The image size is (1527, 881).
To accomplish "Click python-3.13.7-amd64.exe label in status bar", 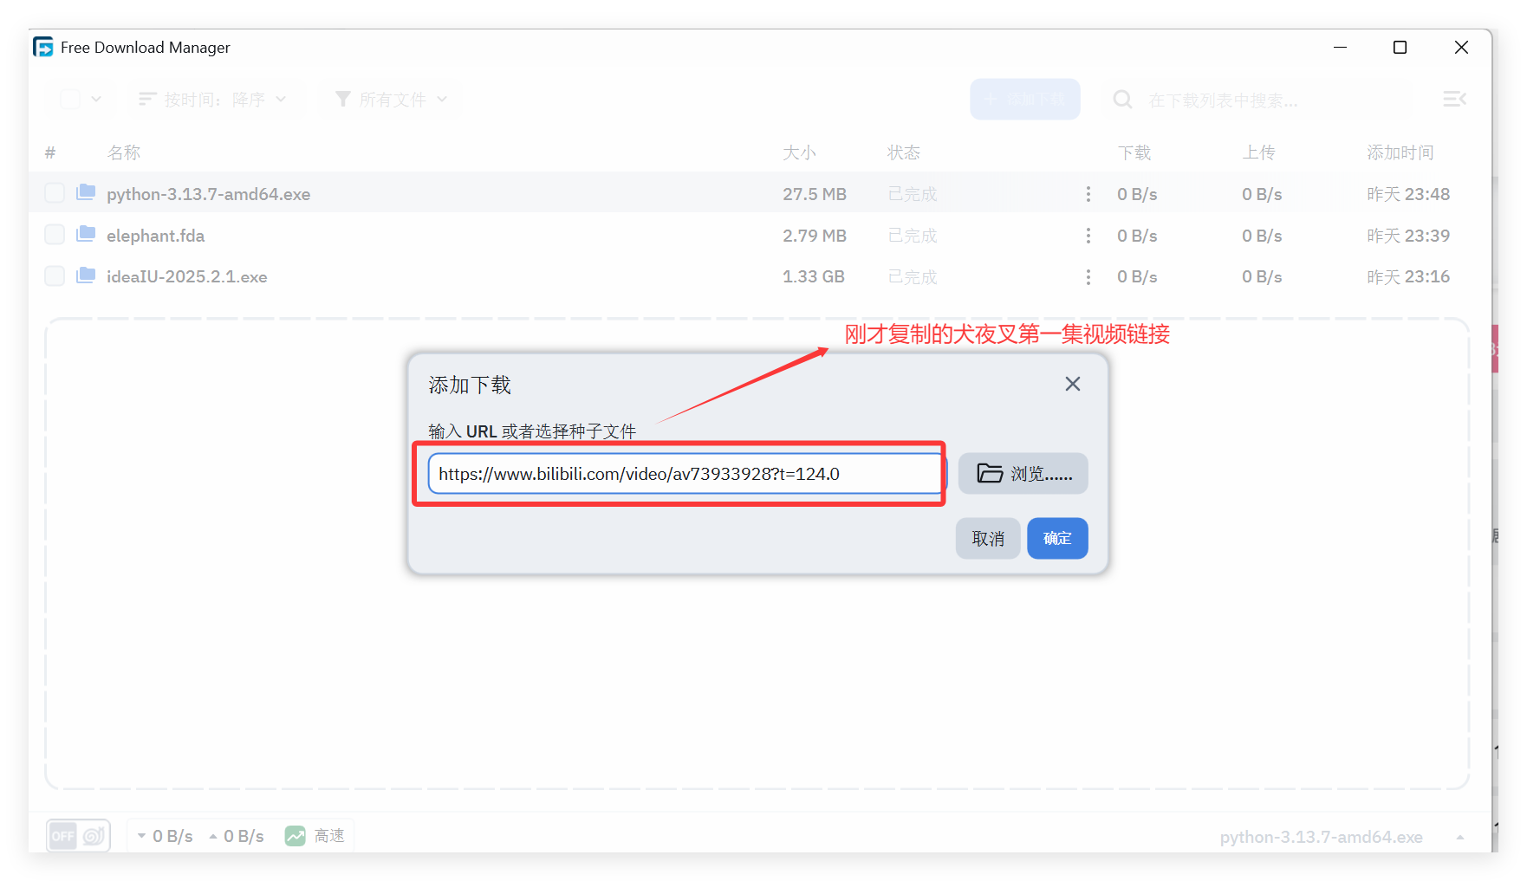I will (1322, 837).
